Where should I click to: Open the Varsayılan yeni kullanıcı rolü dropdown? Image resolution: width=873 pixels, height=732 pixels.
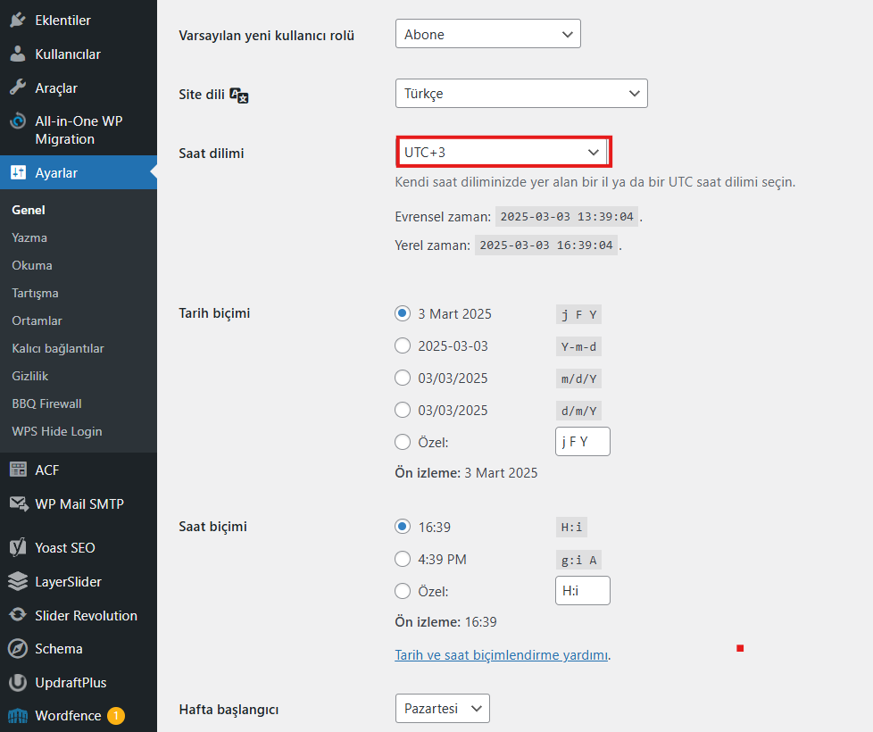(487, 34)
